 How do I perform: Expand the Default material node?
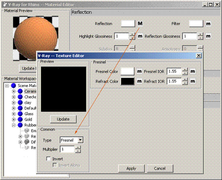[x=14, y=108]
